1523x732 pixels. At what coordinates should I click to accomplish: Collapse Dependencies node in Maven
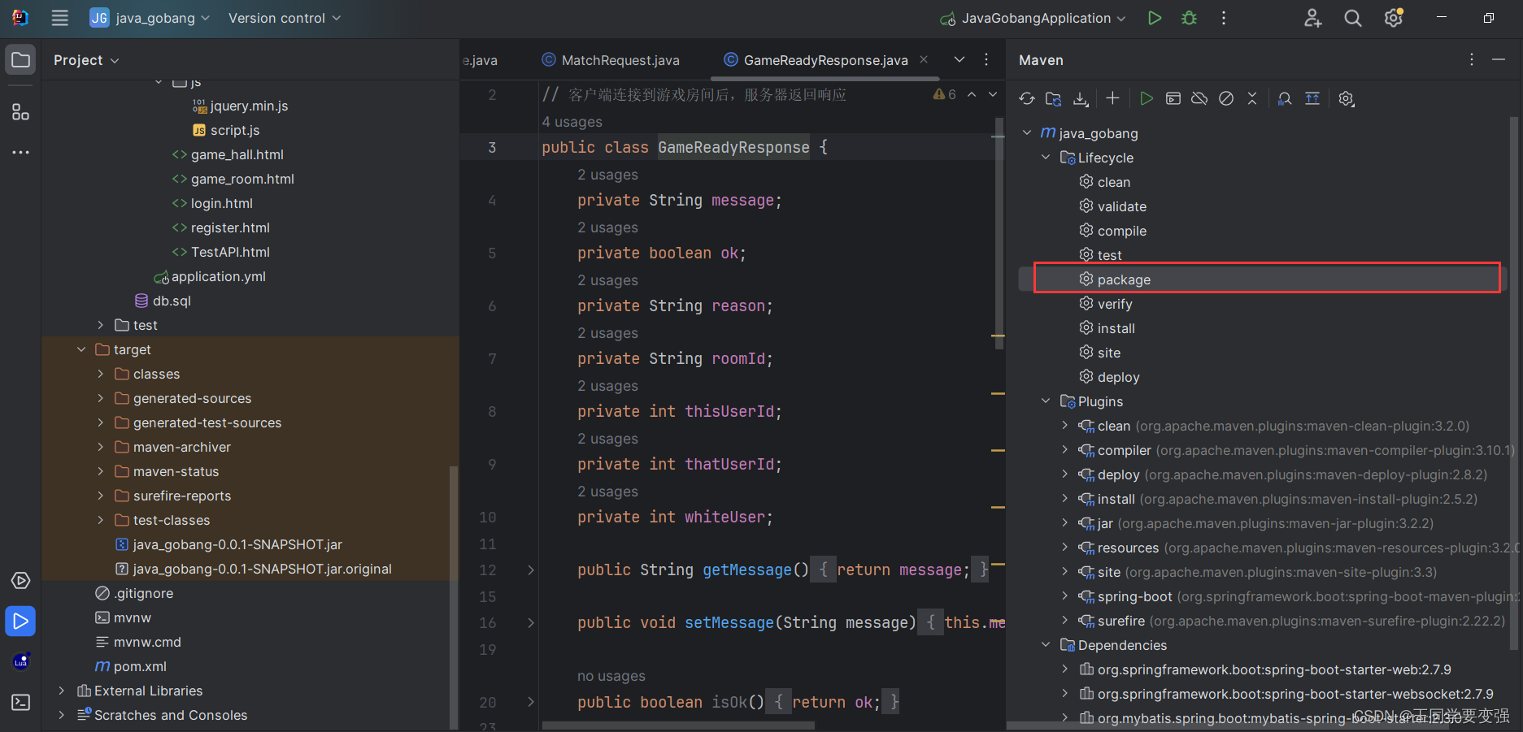click(x=1046, y=645)
